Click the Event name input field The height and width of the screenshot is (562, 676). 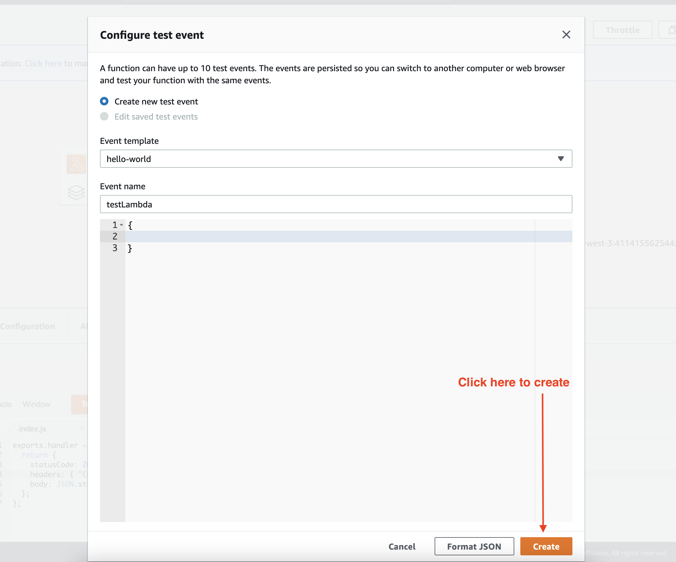coord(336,204)
